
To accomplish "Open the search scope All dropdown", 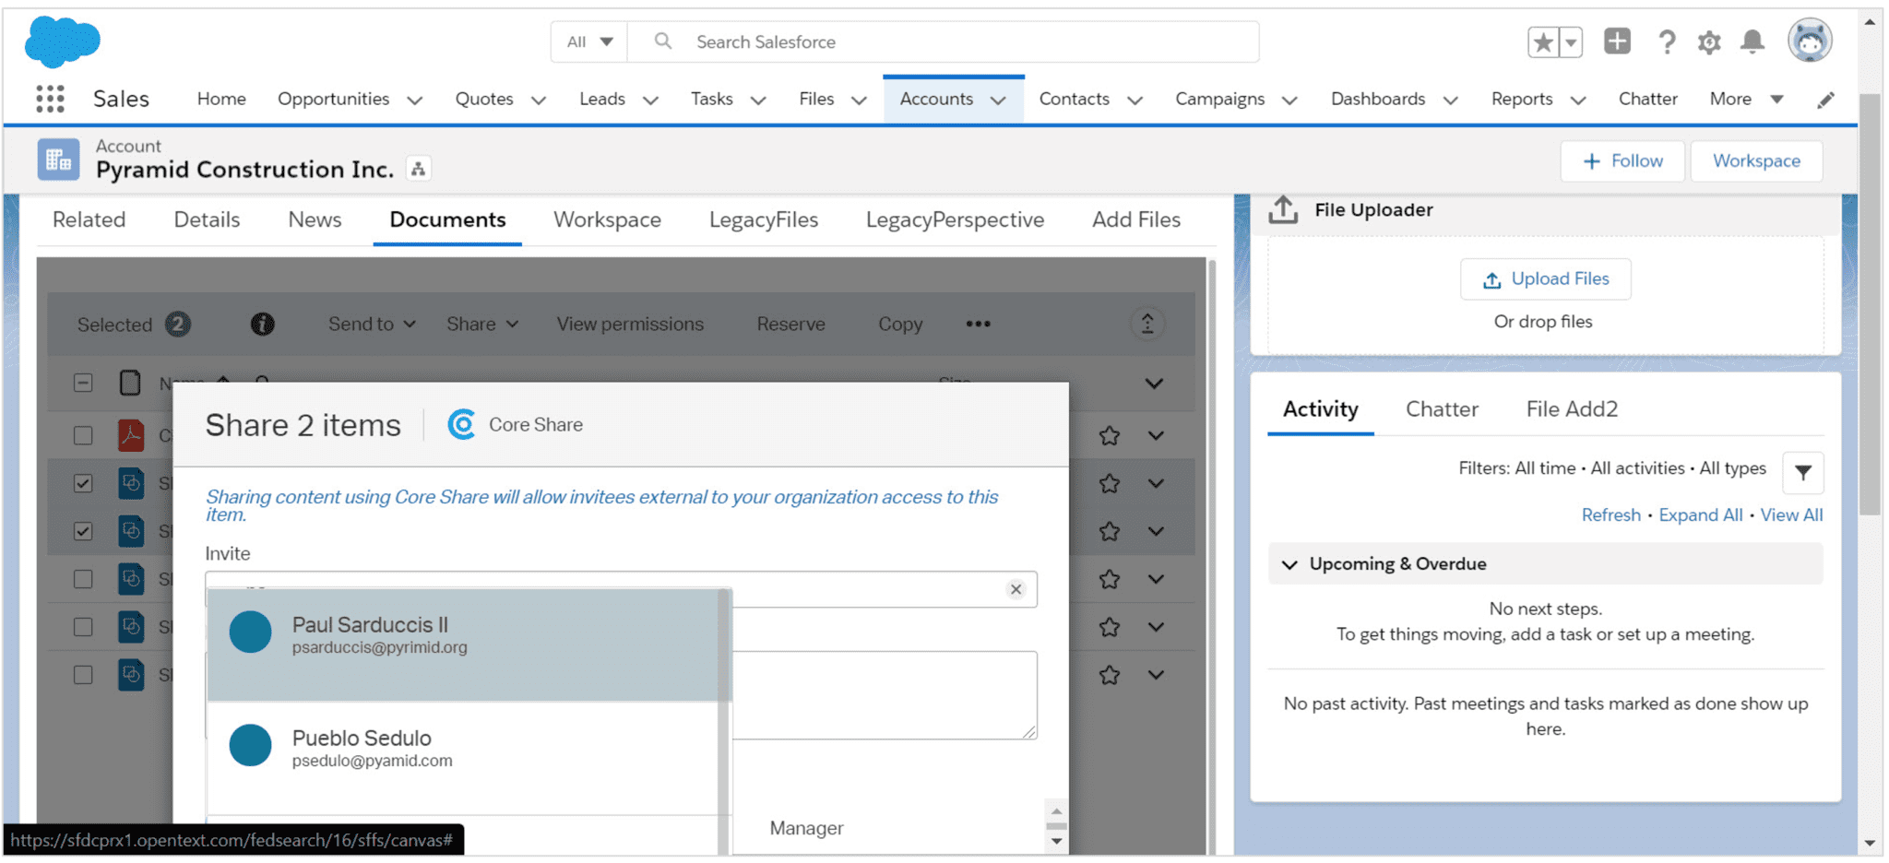I will 588,41.
